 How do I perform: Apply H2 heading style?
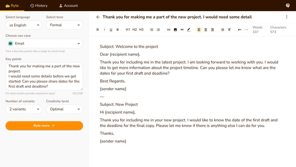135,30
